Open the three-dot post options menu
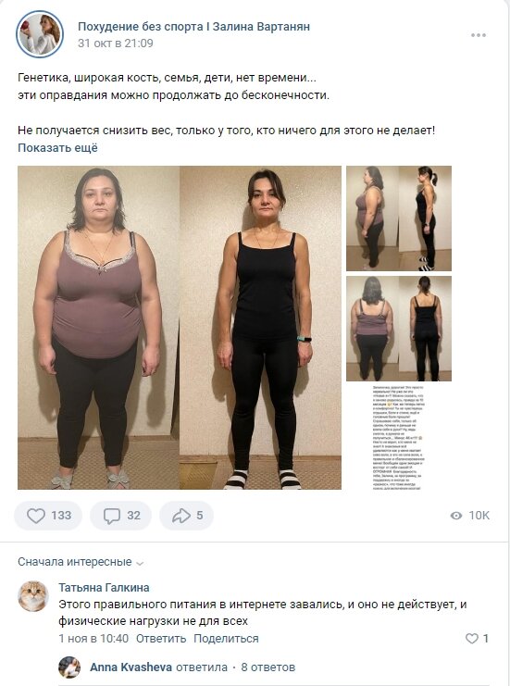510x686 pixels. [479, 35]
